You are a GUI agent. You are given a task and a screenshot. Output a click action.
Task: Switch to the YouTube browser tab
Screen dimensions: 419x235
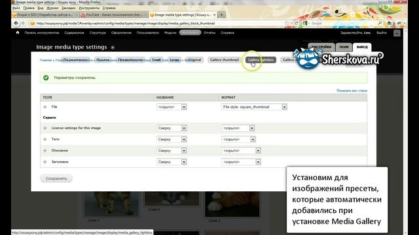tap(114, 15)
